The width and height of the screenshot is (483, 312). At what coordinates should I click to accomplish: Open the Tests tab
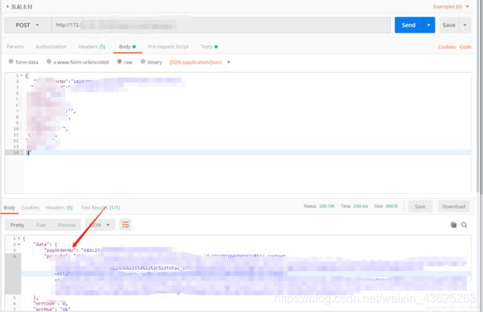[209, 47]
